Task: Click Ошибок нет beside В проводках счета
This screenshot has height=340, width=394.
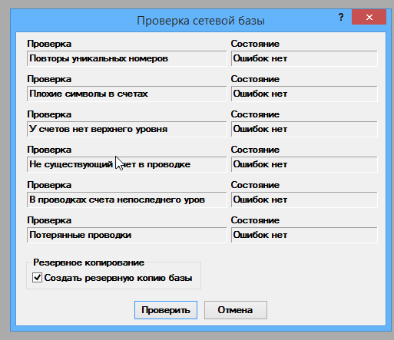Action: 304,200
